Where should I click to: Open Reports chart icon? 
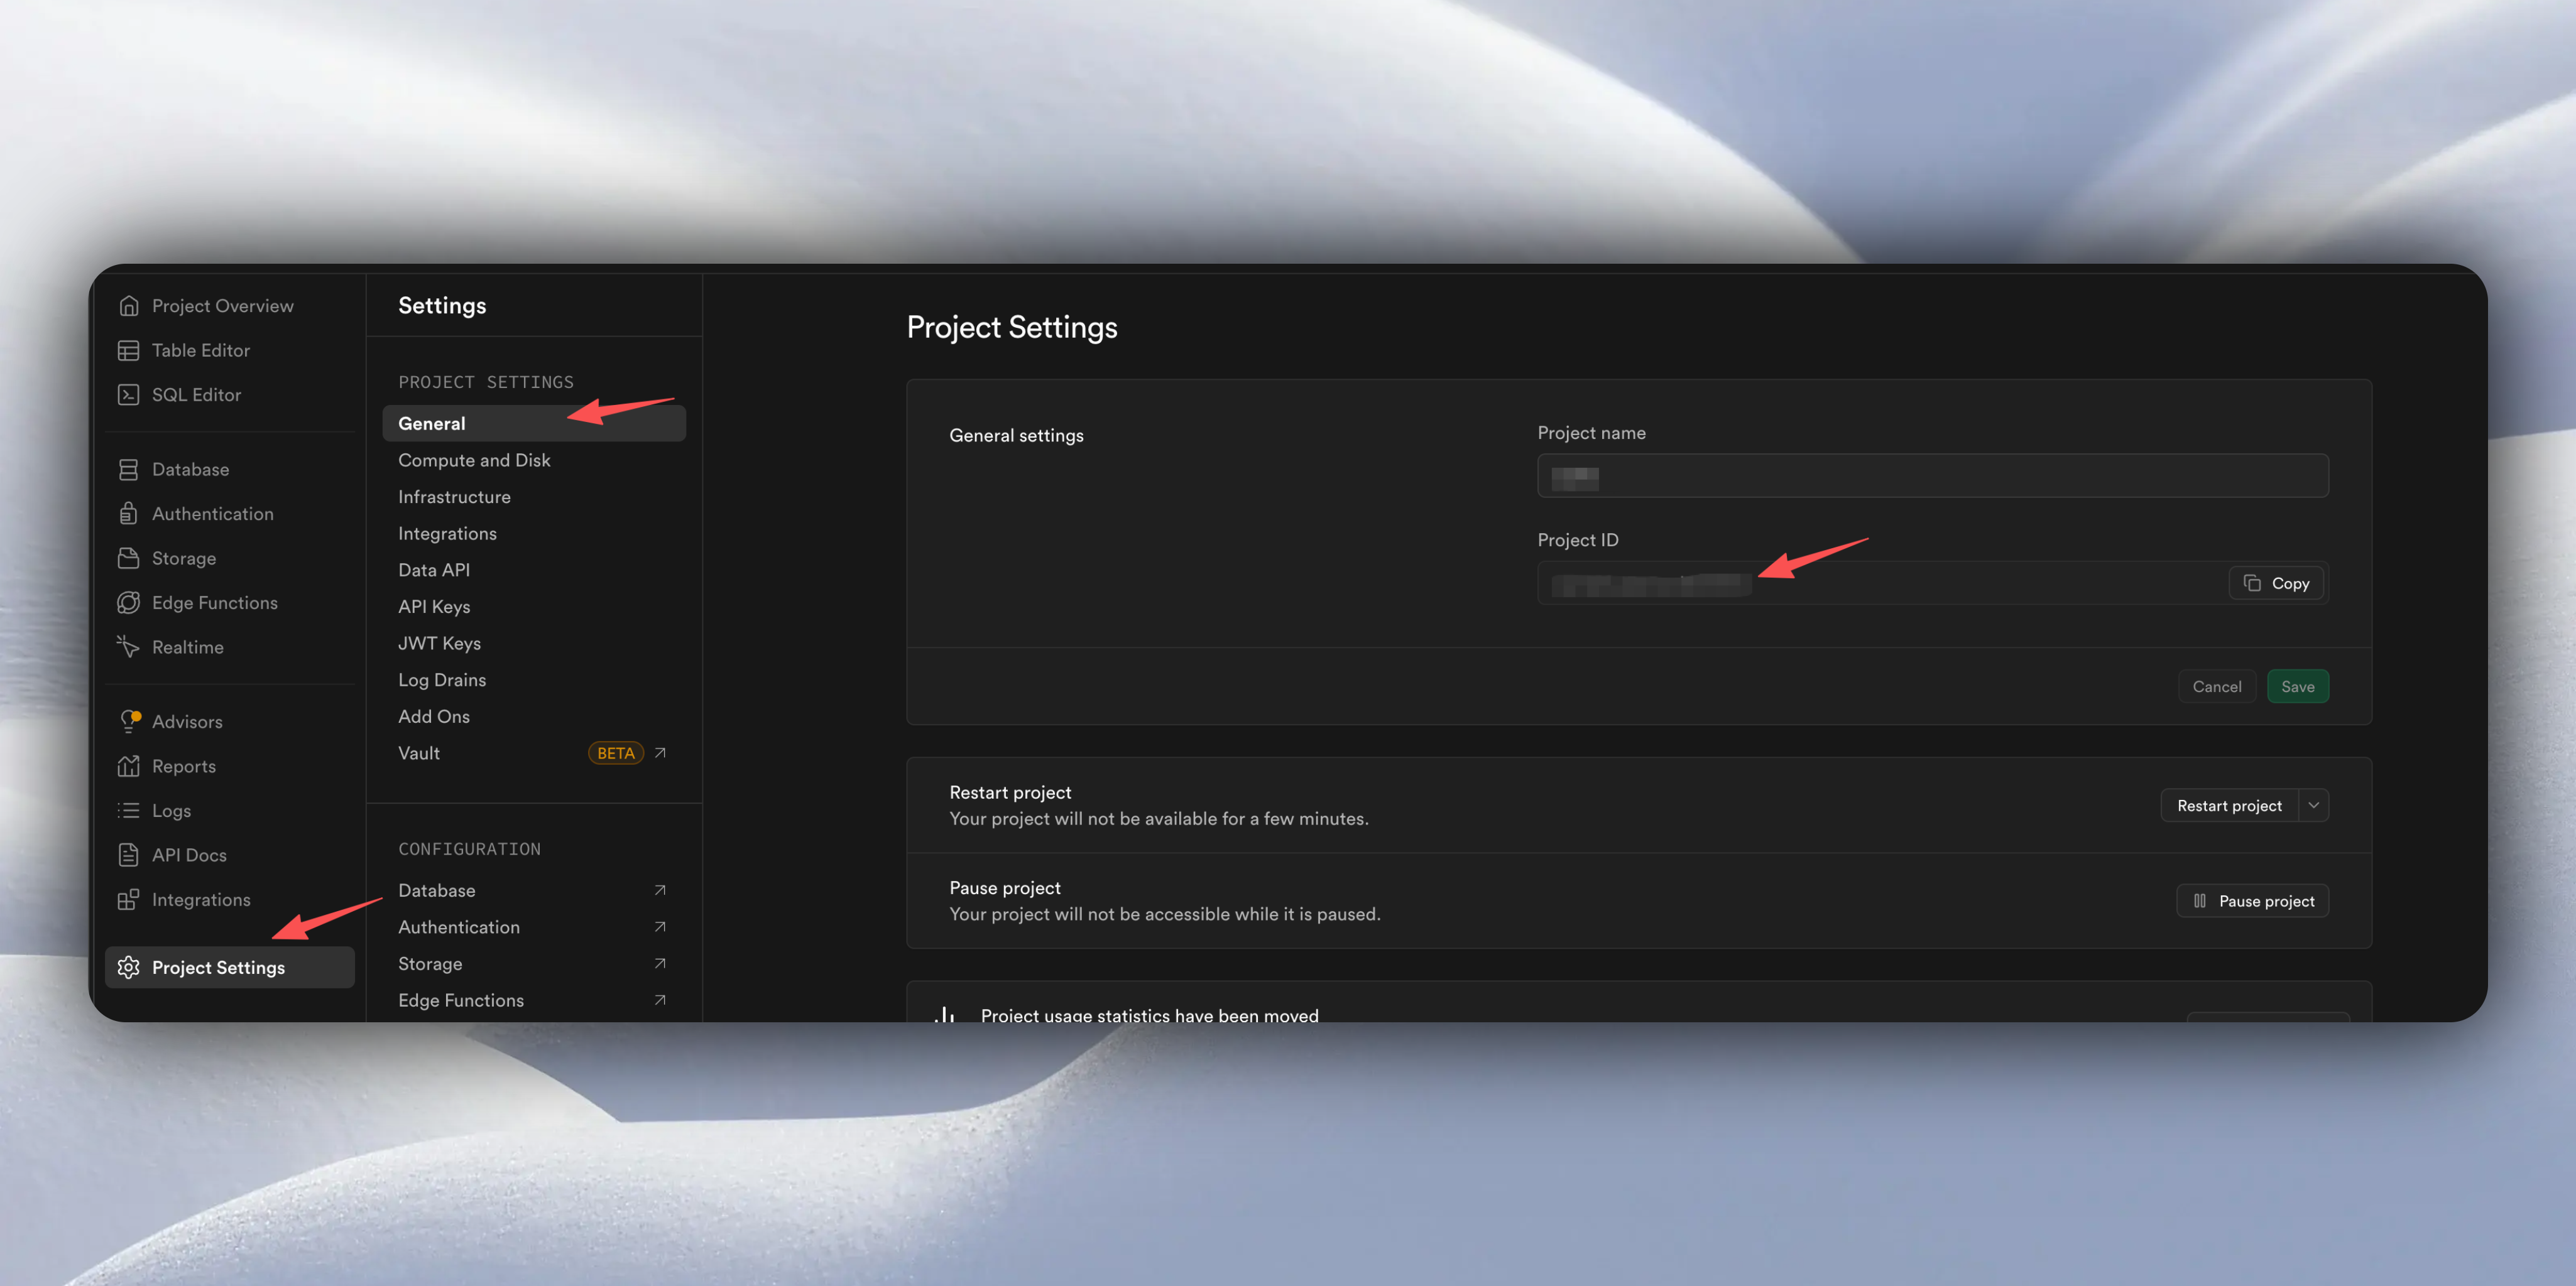click(128, 767)
